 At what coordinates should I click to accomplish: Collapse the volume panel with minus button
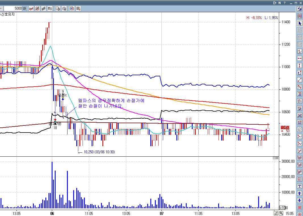coord(274,158)
